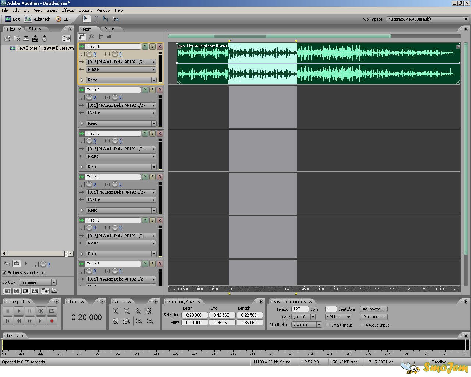Viewport: 471px width, 377px height.
Task: Click Go To Beginning in Transport
Action: coord(8,321)
